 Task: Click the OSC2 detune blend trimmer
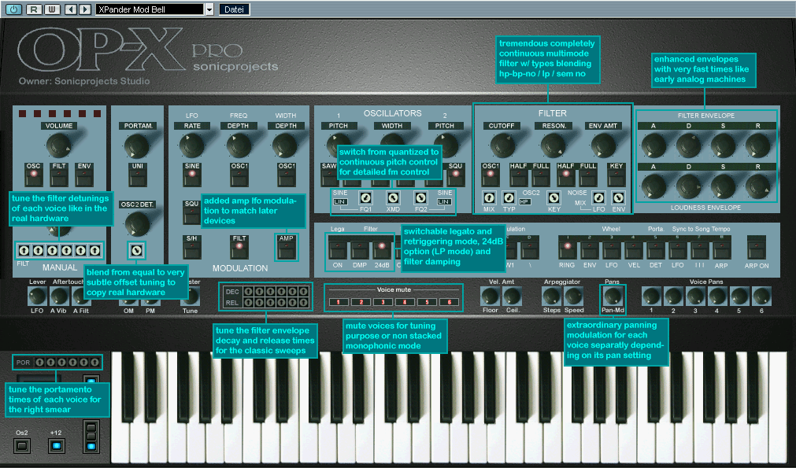pos(135,250)
